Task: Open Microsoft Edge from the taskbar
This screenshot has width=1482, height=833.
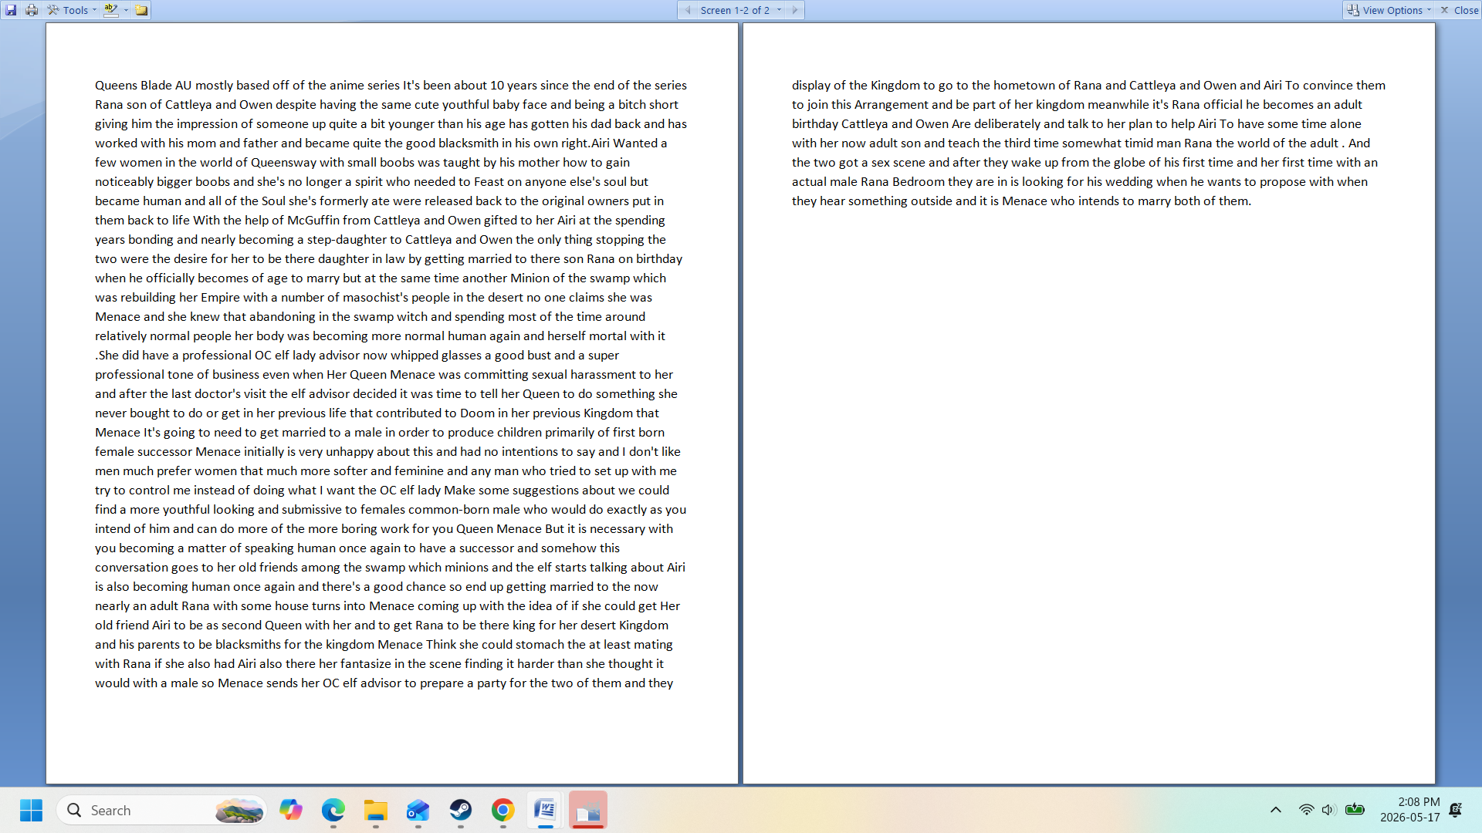Action: (x=333, y=810)
